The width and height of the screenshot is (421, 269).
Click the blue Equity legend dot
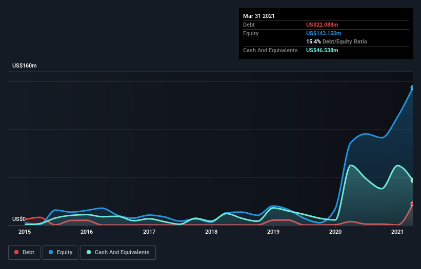click(x=51, y=252)
